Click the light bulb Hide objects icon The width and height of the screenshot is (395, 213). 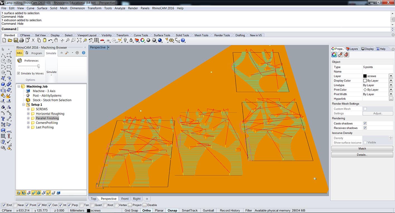tap(125, 40)
